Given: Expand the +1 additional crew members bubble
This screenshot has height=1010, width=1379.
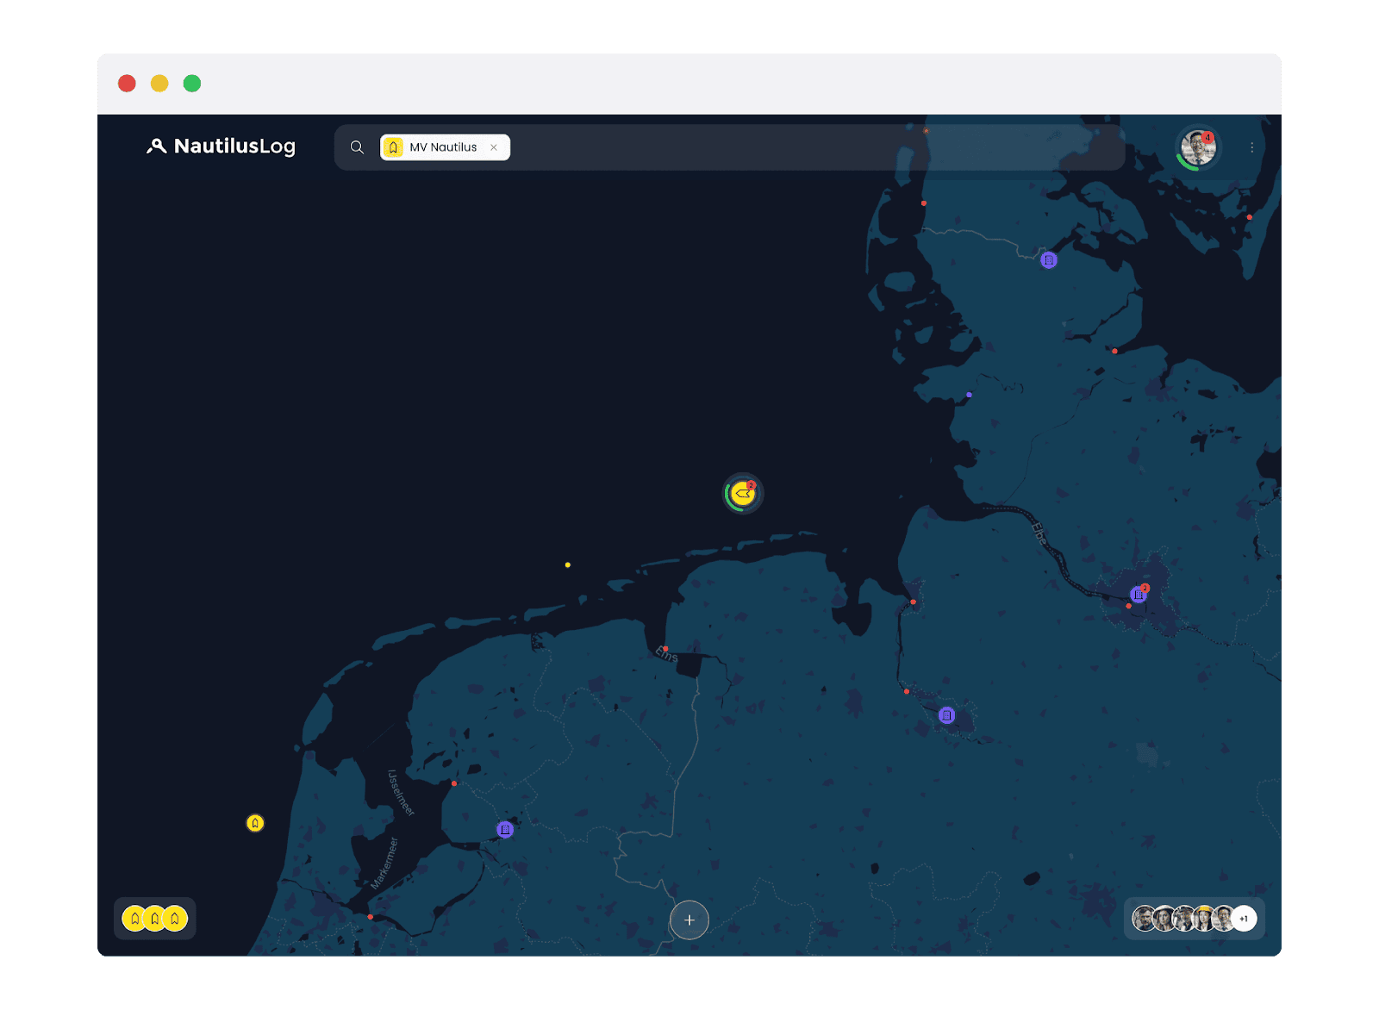Looking at the screenshot, I should (x=1244, y=919).
